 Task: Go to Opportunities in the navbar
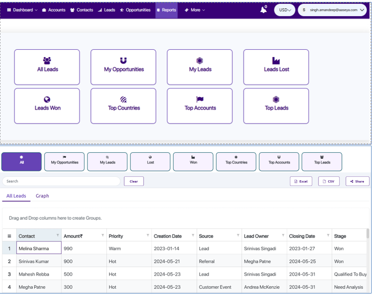(x=135, y=10)
